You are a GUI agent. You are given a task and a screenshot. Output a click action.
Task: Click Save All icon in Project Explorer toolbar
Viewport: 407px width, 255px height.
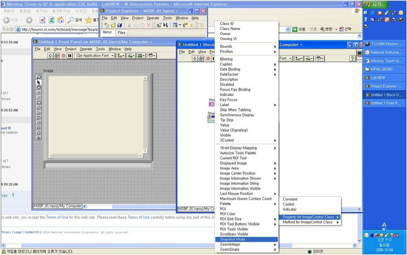tap(120, 25)
